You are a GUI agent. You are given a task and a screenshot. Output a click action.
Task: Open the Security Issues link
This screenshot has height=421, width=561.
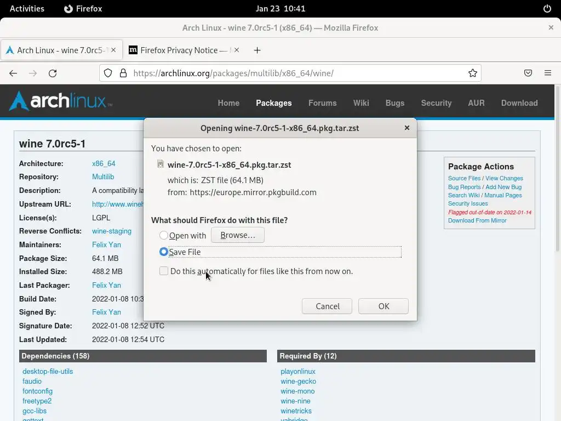tap(468, 203)
